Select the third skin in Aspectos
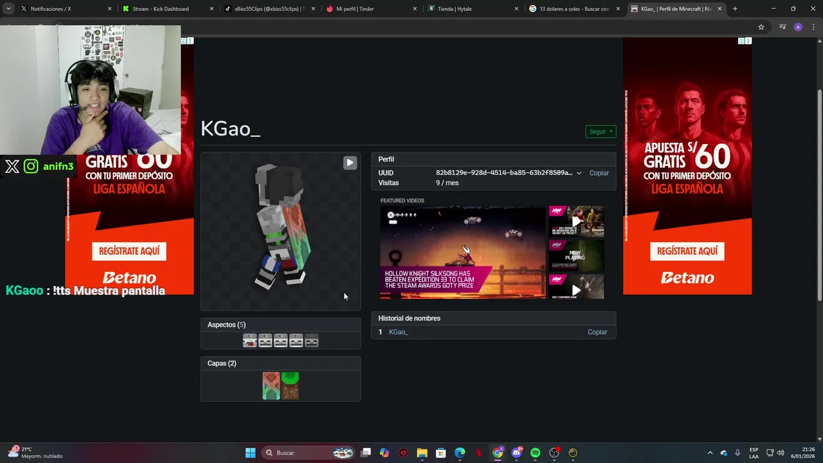 (x=281, y=341)
